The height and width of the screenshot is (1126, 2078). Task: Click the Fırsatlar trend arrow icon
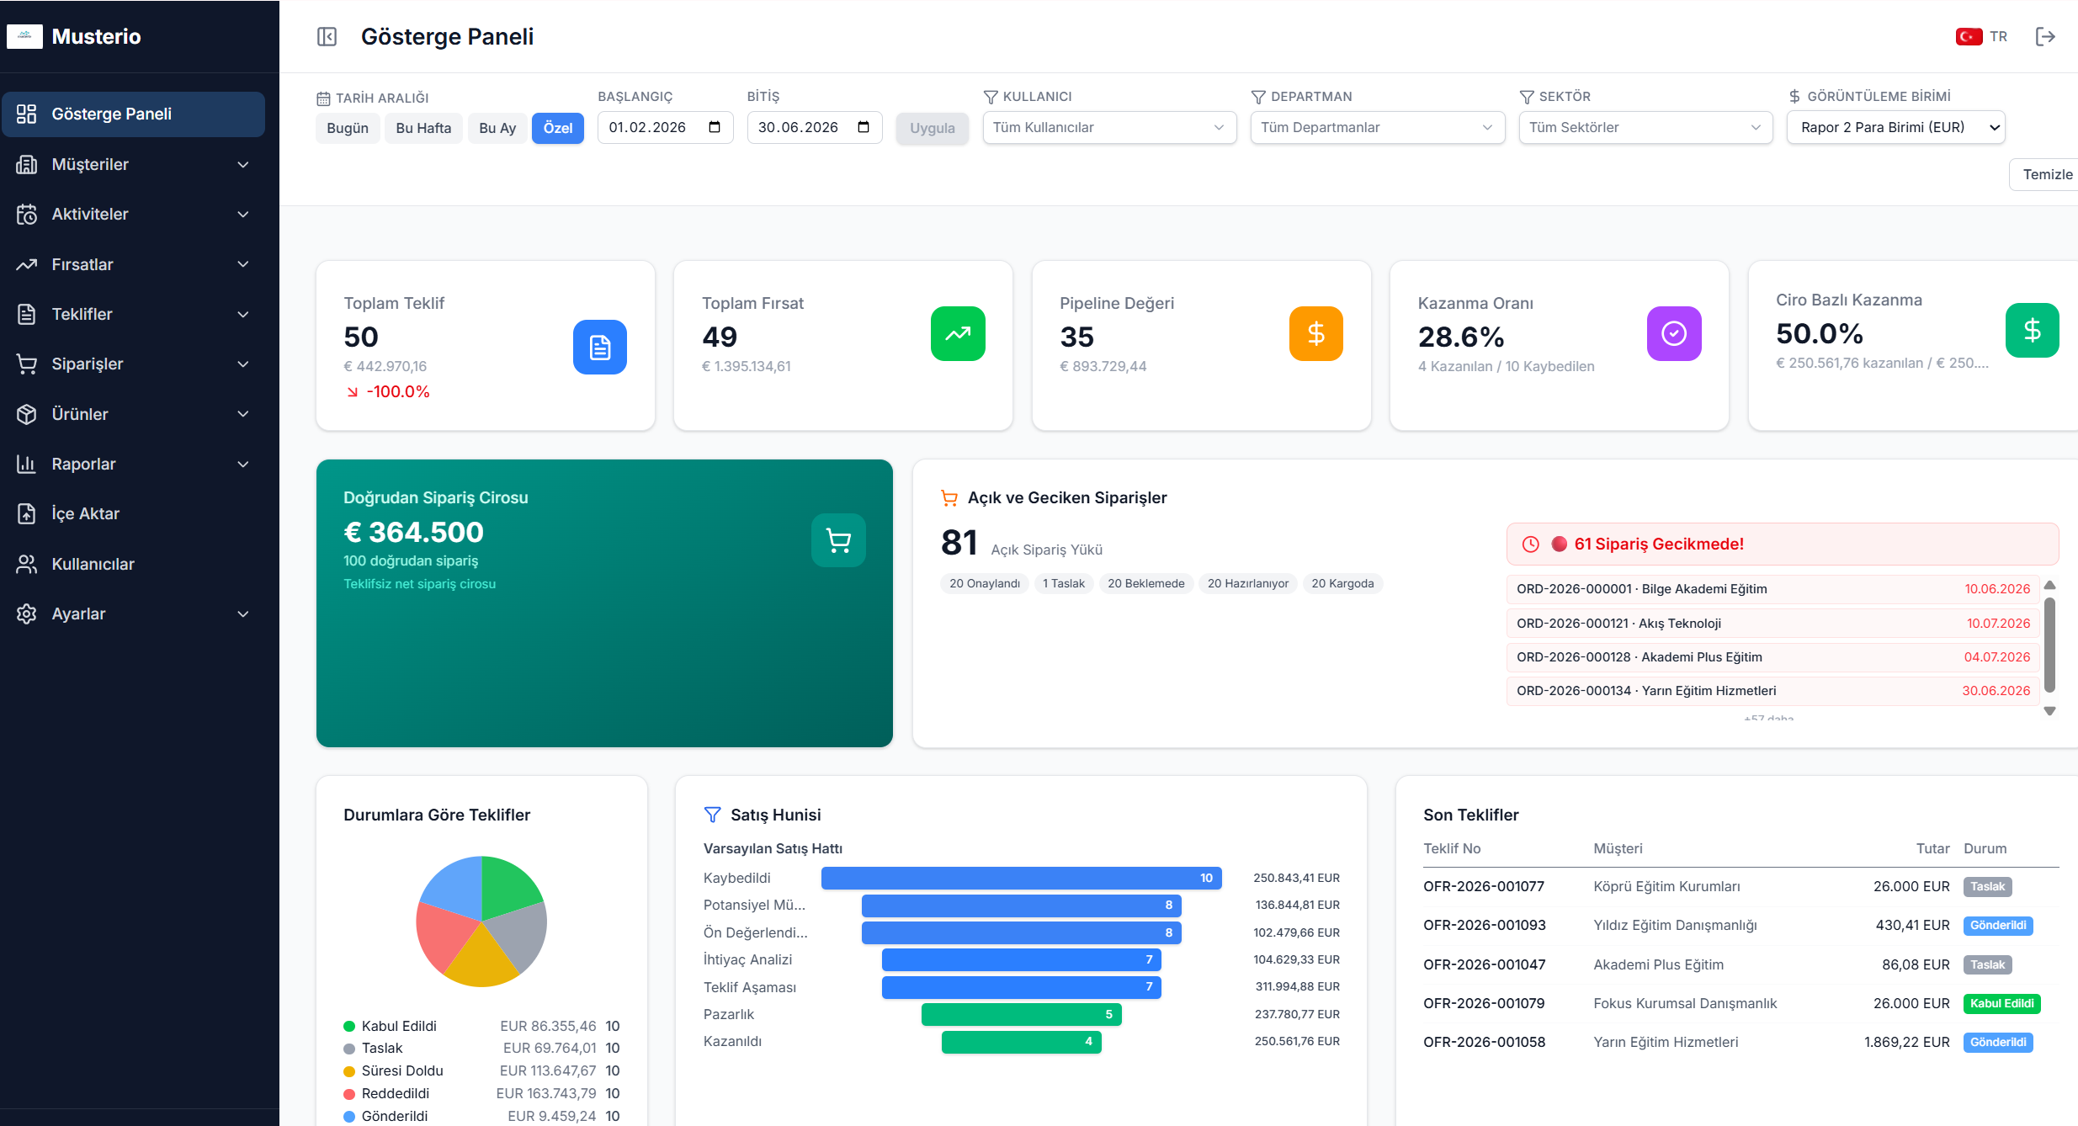point(26,264)
